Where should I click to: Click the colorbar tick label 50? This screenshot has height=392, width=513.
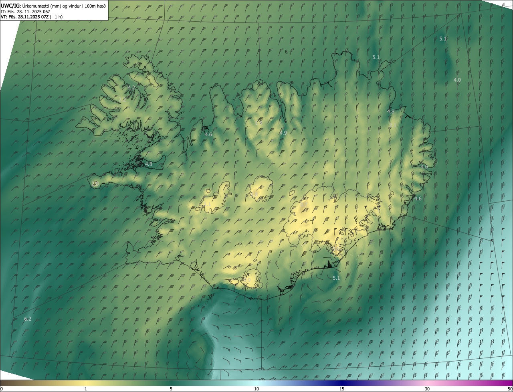click(x=510, y=389)
